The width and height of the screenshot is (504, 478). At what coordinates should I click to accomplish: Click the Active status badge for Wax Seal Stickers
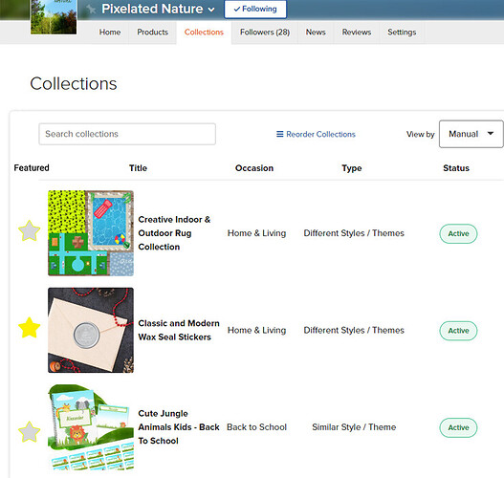point(458,331)
